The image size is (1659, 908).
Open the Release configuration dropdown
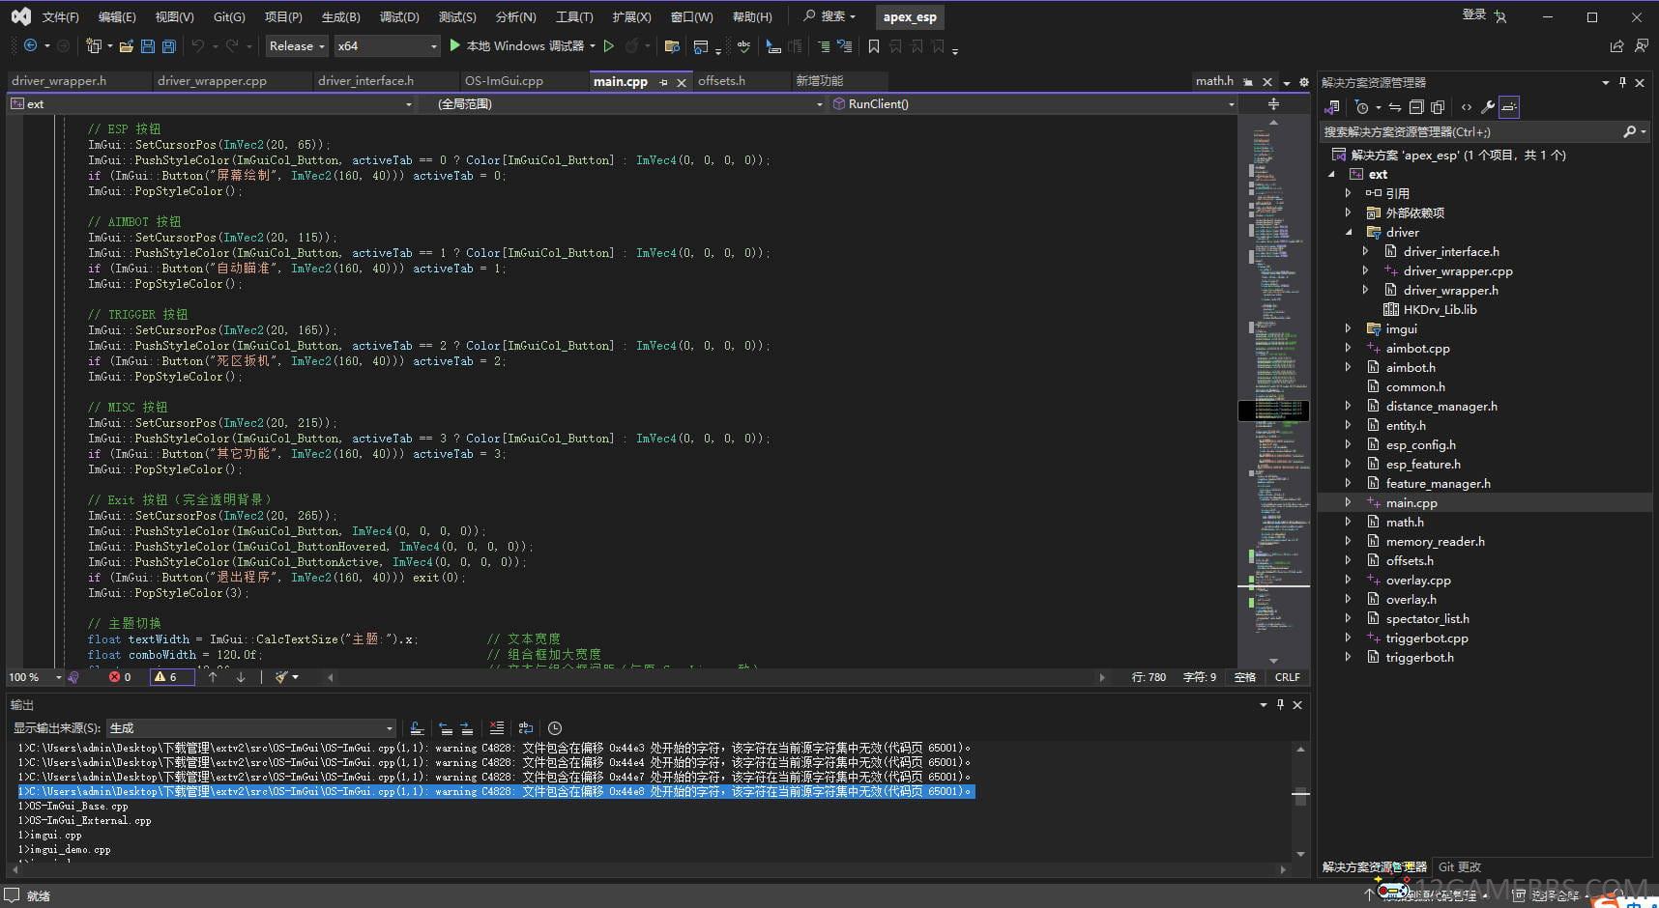point(296,46)
